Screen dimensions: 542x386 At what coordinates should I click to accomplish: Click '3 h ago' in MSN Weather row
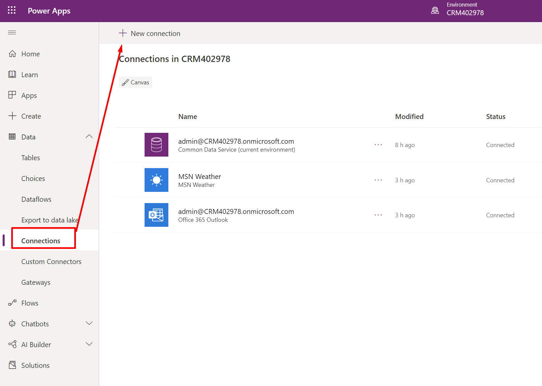click(405, 180)
